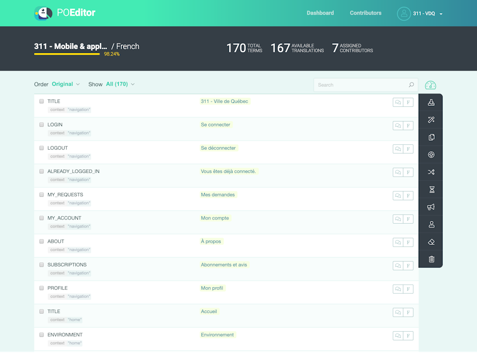Open comments for the LOGOUT row

click(x=398, y=149)
